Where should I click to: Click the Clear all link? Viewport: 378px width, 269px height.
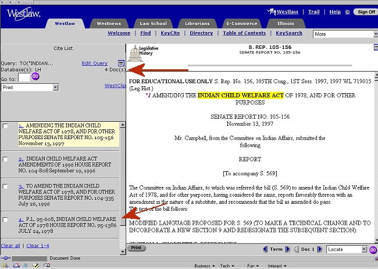pyautogui.click(x=10, y=246)
